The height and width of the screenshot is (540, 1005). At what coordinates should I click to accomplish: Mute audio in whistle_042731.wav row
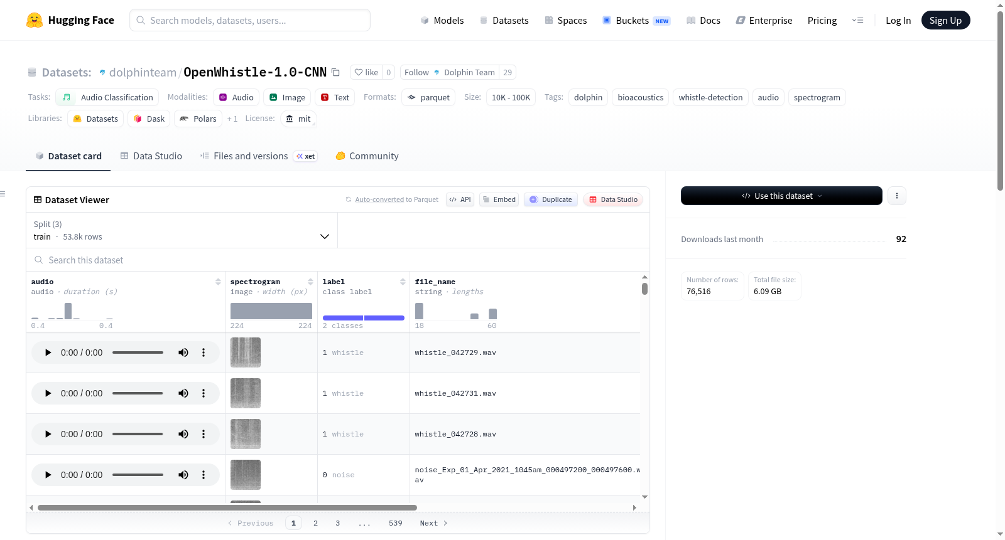point(183,393)
